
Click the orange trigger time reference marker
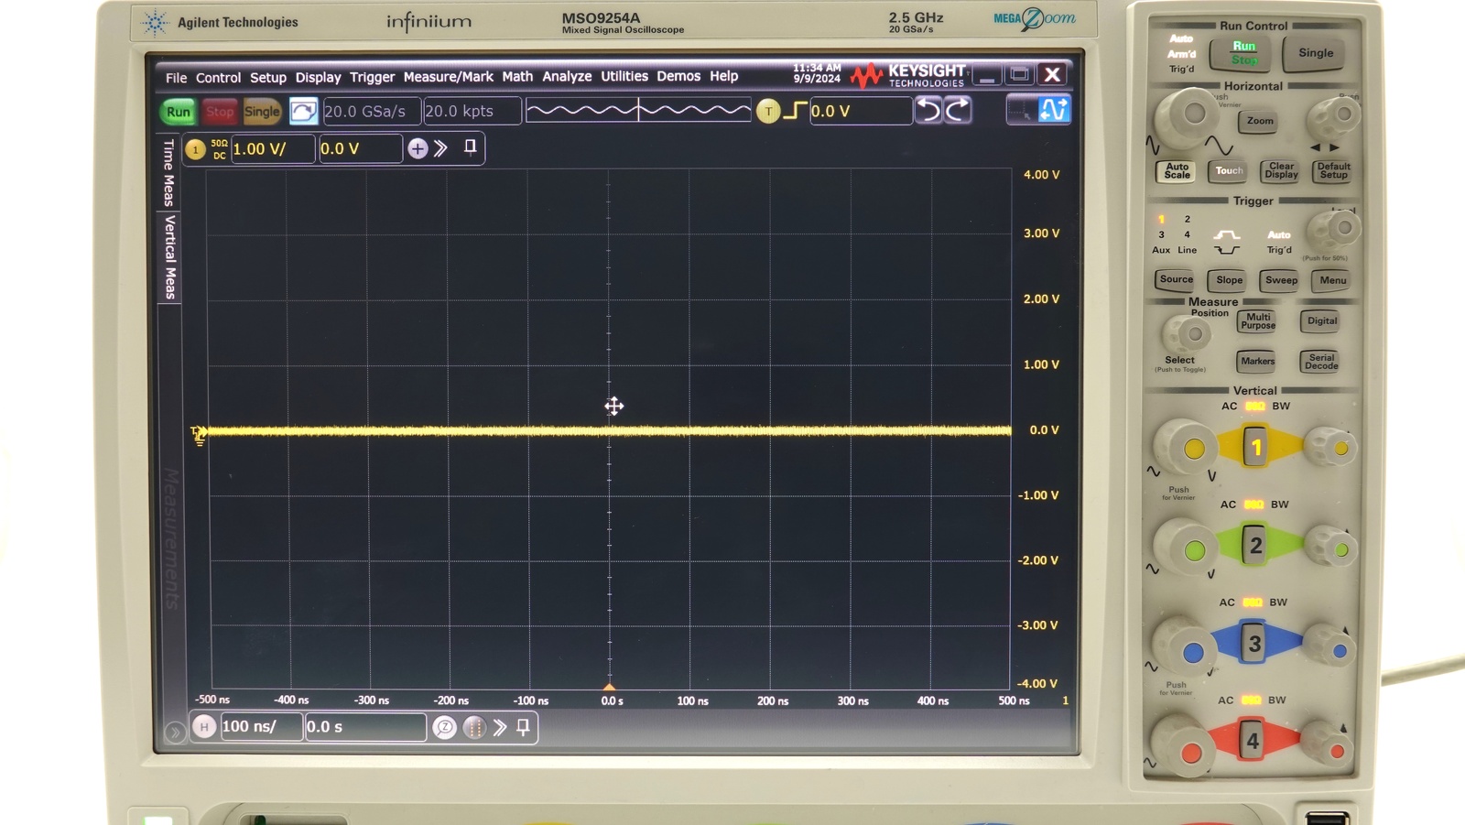(610, 686)
